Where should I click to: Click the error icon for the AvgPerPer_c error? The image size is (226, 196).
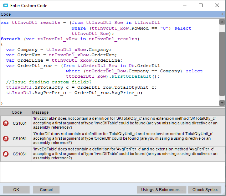pos(6,154)
